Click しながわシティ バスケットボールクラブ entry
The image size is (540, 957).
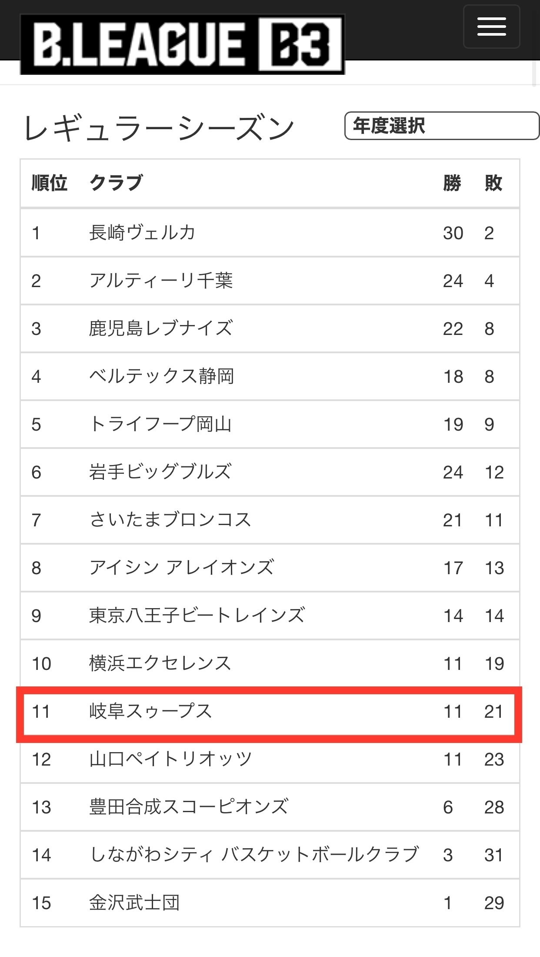tap(270, 855)
